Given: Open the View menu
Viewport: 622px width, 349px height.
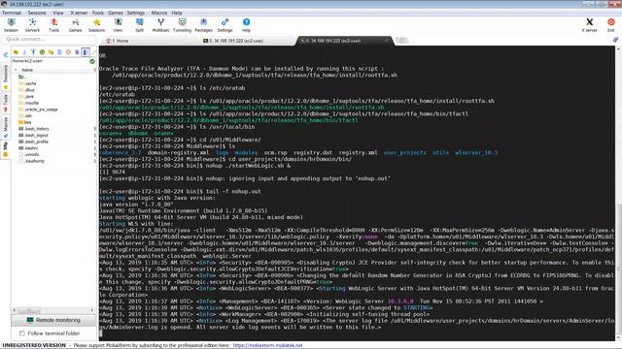Looking at the screenshot, I should pyautogui.click(x=58, y=13).
